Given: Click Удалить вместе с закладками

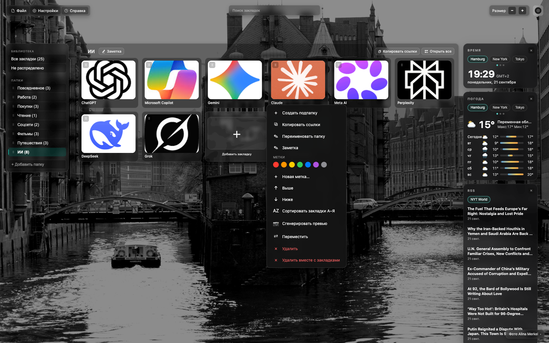Looking at the screenshot, I should tap(306, 260).
